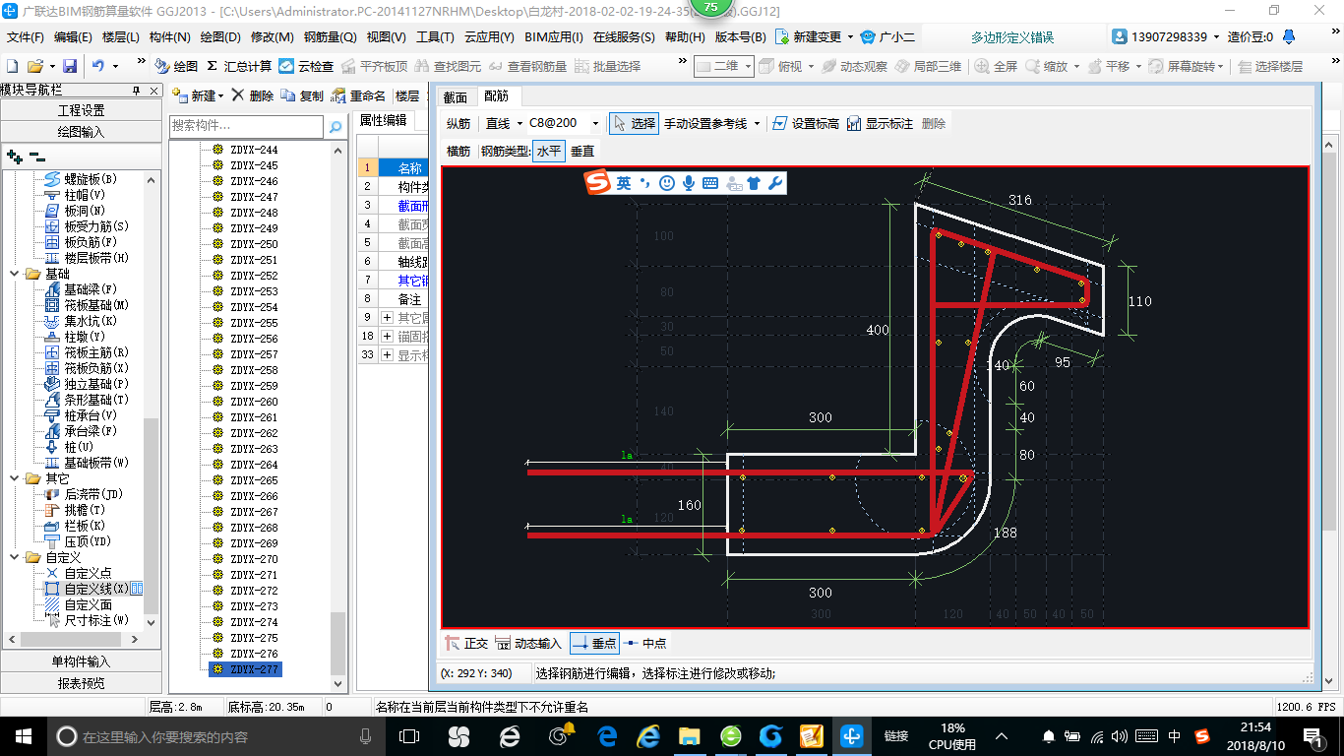Toggle 垂点 perpendicular snap
1344x756 pixels.
tap(594, 643)
